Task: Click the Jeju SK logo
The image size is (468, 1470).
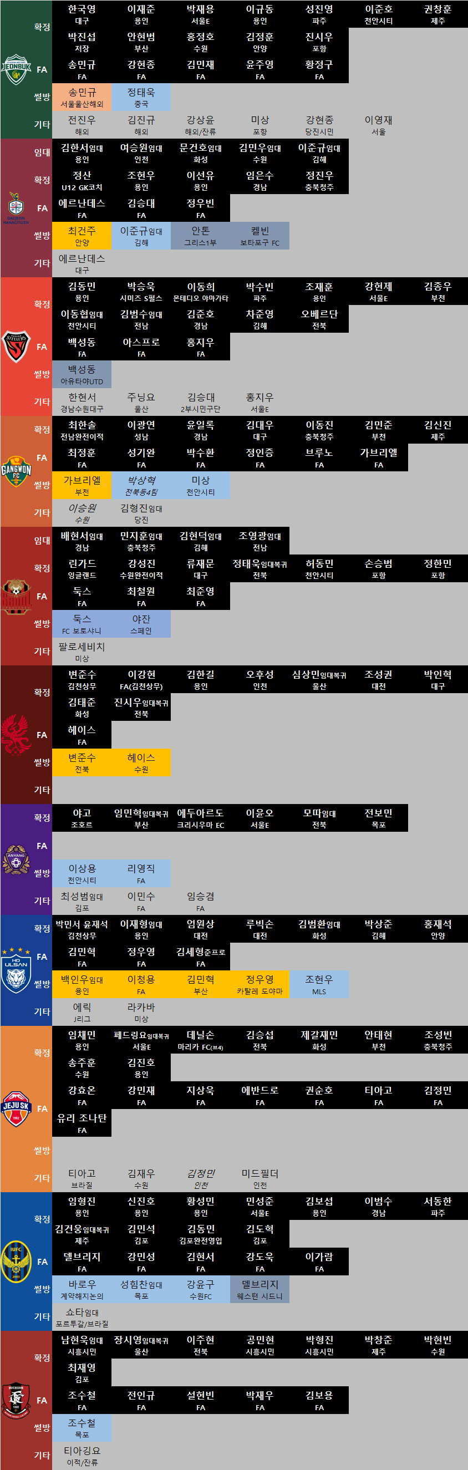Action: click(x=16, y=1109)
